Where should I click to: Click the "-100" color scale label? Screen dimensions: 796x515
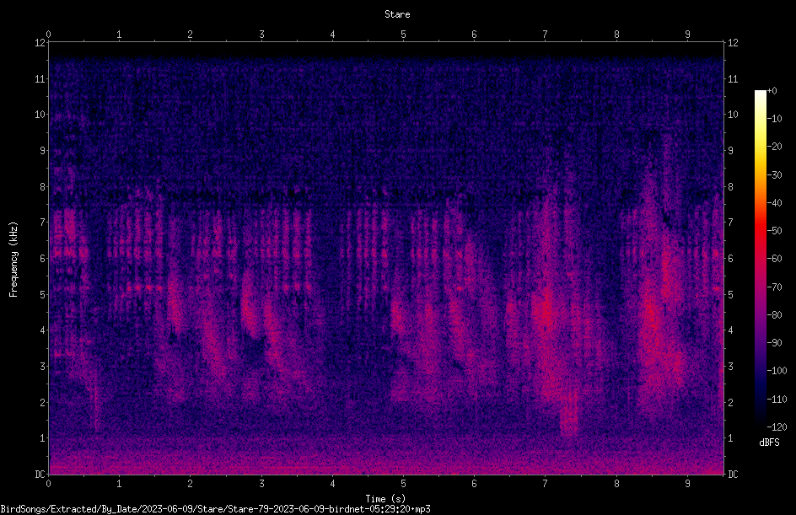pyautogui.click(x=777, y=371)
